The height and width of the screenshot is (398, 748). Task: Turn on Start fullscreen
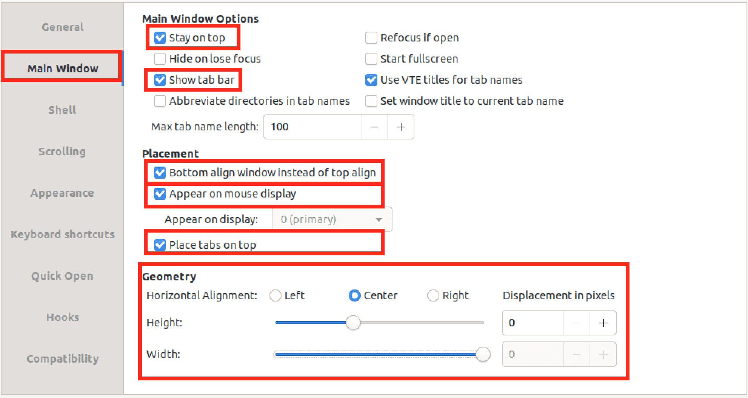click(x=371, y=59)
